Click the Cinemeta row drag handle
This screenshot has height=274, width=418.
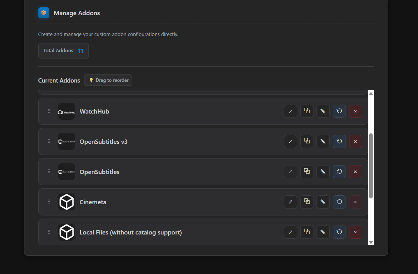coord(49,202)
